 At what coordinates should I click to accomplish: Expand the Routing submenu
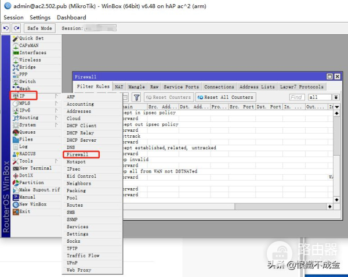coord(29,118)
